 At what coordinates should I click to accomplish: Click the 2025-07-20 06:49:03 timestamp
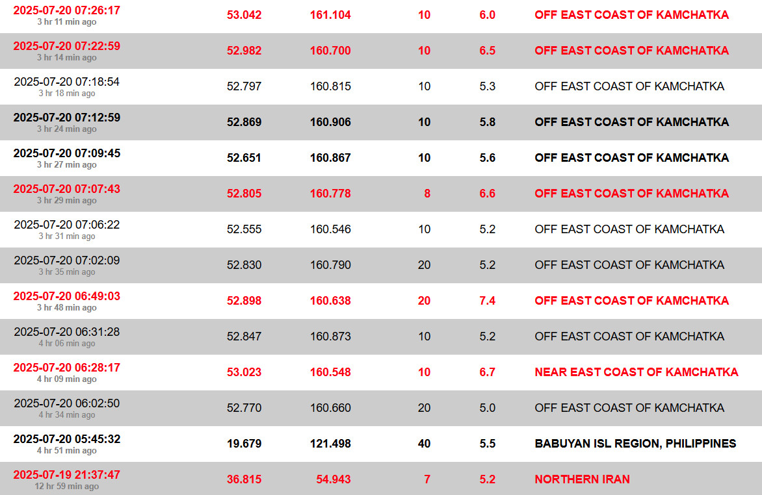[66, 297]
